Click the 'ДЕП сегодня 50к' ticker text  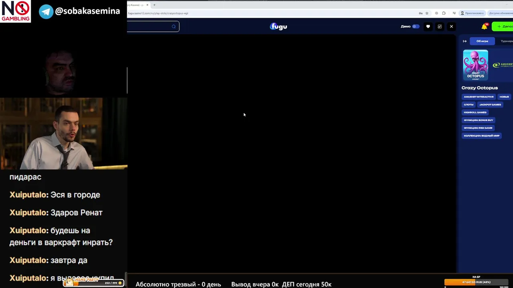pyautogui.click(x=307, y=284)
